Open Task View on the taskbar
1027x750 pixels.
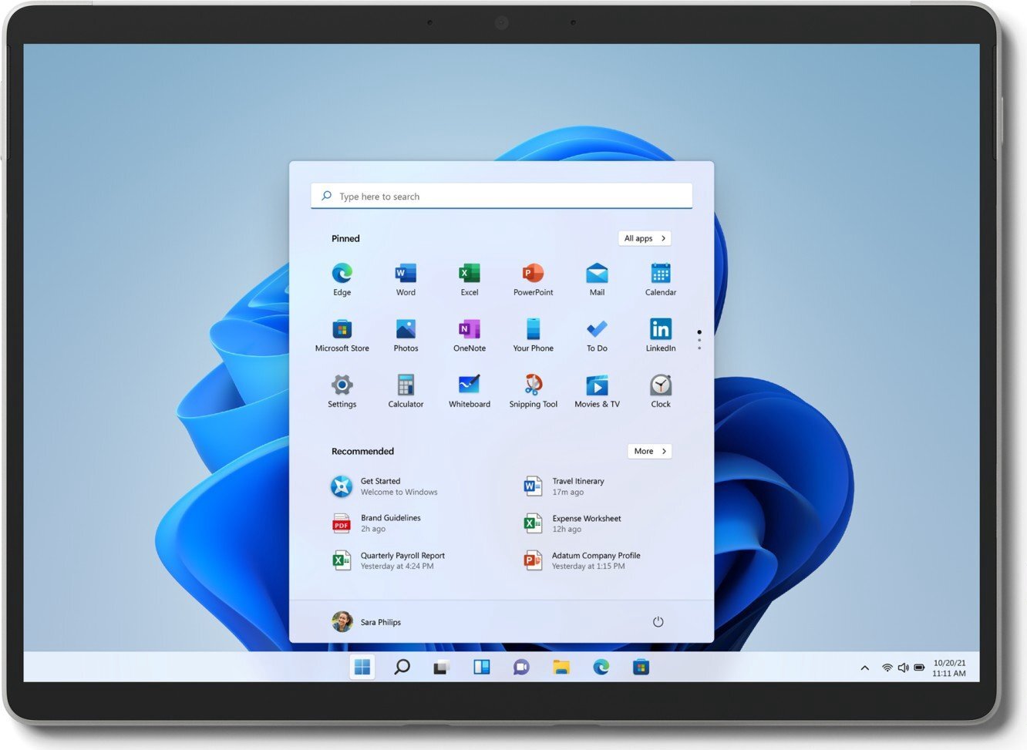pyautogui.click(x=441, y=668)
